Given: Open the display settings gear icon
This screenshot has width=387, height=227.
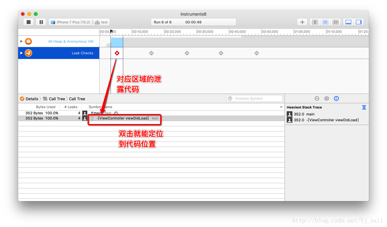Looking at the screenshot, I should pyautogui.click(x=326, y=98).
